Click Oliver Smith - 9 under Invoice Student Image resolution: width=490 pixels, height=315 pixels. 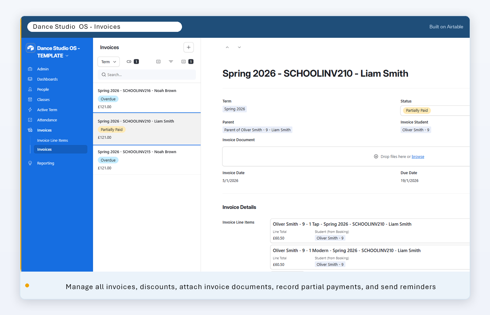pyautogui.click(x=415, y=130)
